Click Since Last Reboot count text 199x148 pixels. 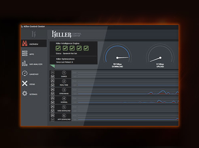[x=64, y=62]
